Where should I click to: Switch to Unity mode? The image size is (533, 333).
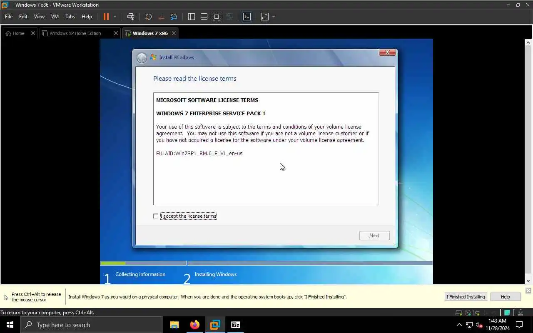coord(229,17)
